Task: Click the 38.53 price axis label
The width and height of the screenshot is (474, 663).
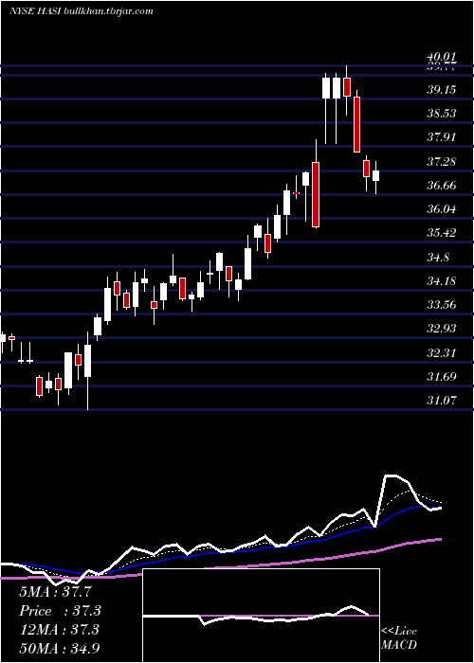Action: pos(441,114)
